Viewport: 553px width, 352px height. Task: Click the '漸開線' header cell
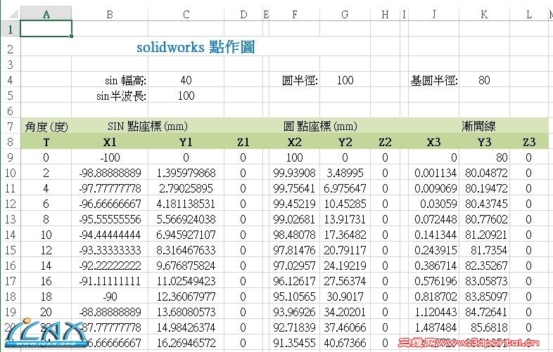[x=478, y=126]
